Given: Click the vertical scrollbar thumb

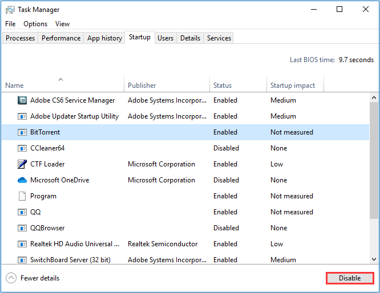Looking at the screenshot, I should point(374,160).
